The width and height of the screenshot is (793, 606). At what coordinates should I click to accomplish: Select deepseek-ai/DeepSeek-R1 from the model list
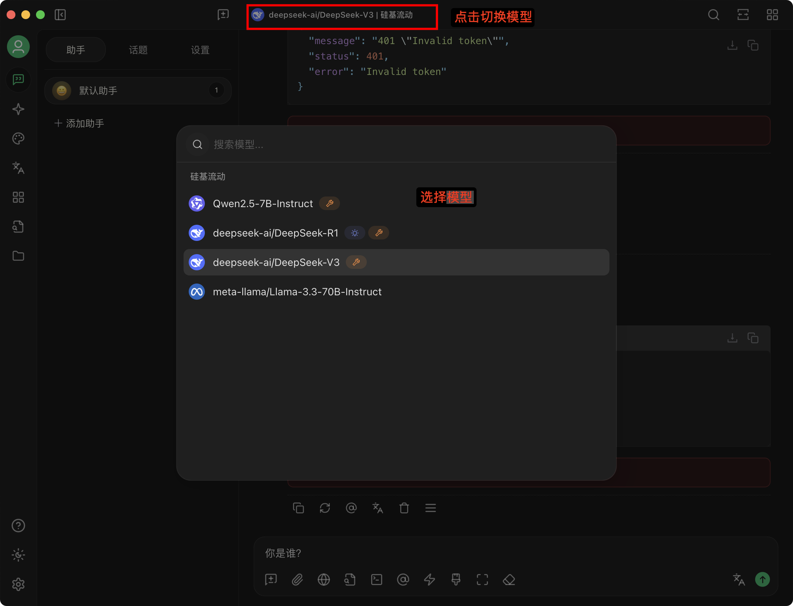pos(275,233)
